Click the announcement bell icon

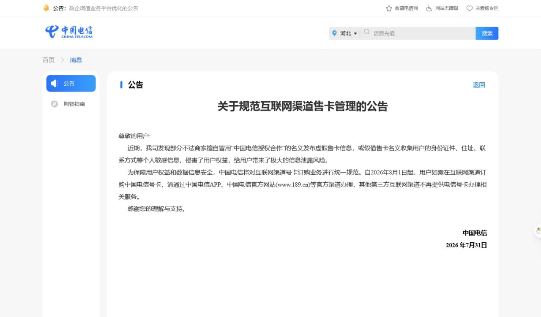click(x=46, y=8)
